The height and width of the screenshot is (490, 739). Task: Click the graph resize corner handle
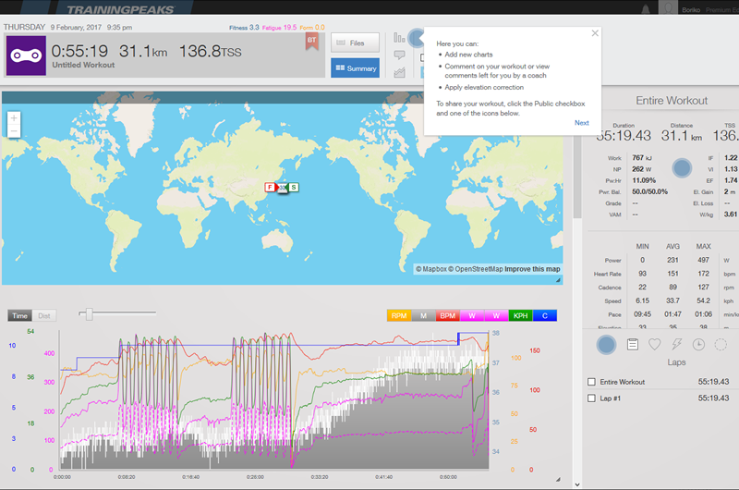(558, 479)
